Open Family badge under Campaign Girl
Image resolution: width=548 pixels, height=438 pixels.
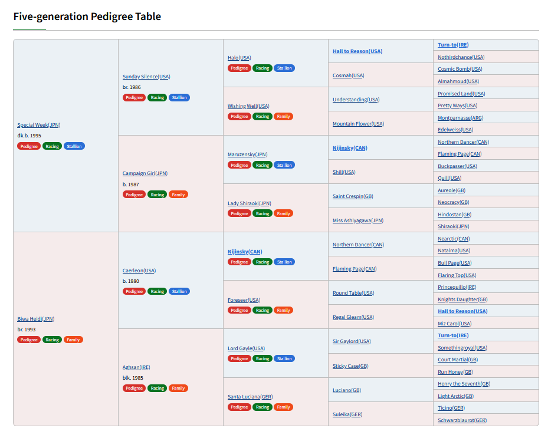(178, 195)
